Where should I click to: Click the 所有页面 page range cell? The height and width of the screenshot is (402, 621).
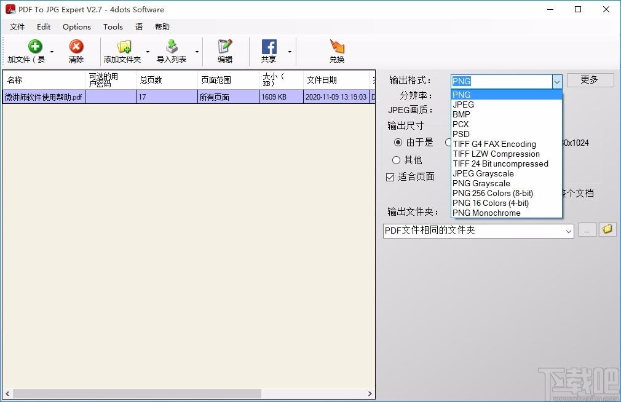[x=228, y=97]
